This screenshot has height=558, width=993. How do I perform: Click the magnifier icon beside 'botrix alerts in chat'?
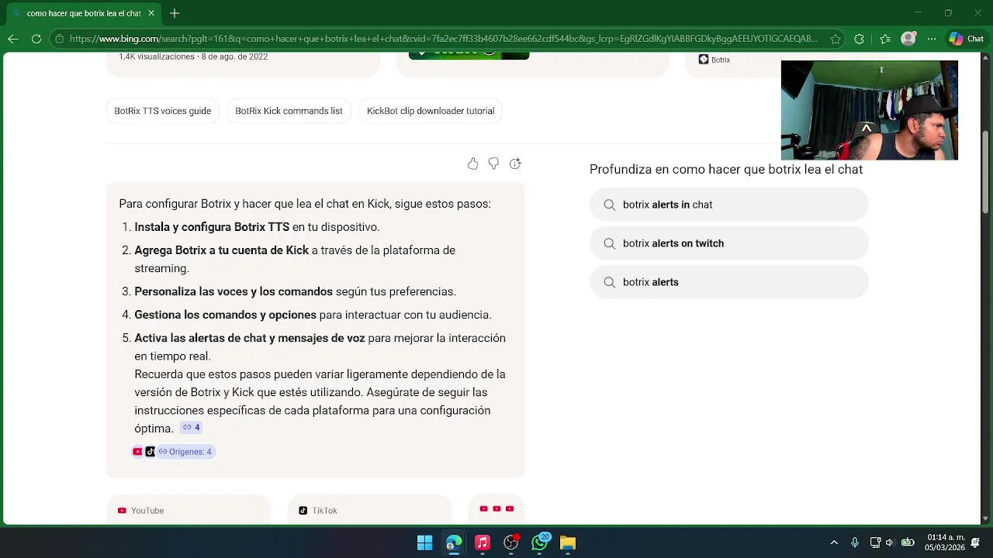pyautogui.click(x=609, y=205)
